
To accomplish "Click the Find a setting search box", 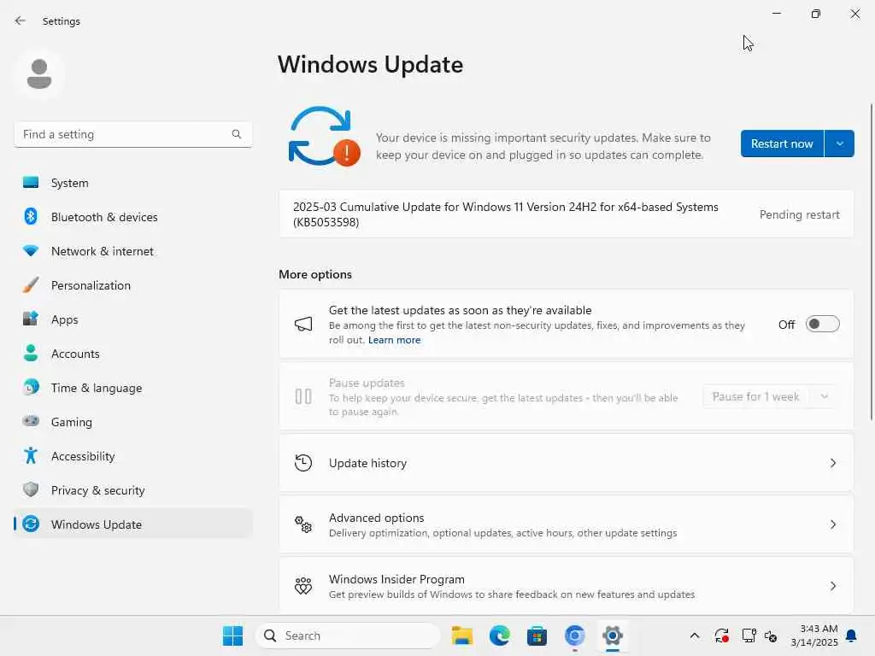I will point(132,134).
